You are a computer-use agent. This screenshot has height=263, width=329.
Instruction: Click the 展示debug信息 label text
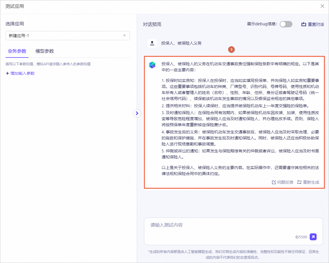pos(262,24)
